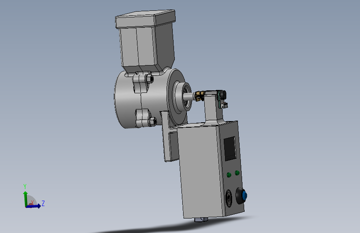Select the black sensor at the bracket top
Screen dimensions: 360x233
click(x=223, y=95)
